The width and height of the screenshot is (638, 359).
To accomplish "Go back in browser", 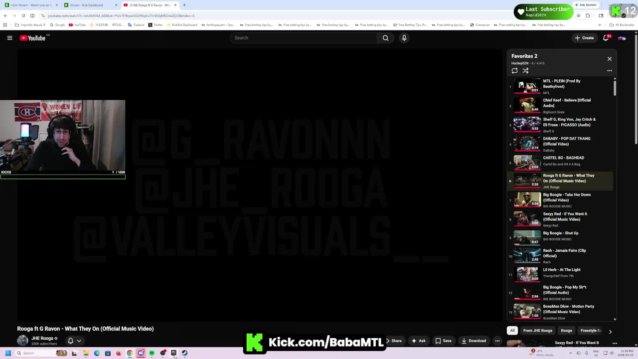I will [x=5, y=15].
